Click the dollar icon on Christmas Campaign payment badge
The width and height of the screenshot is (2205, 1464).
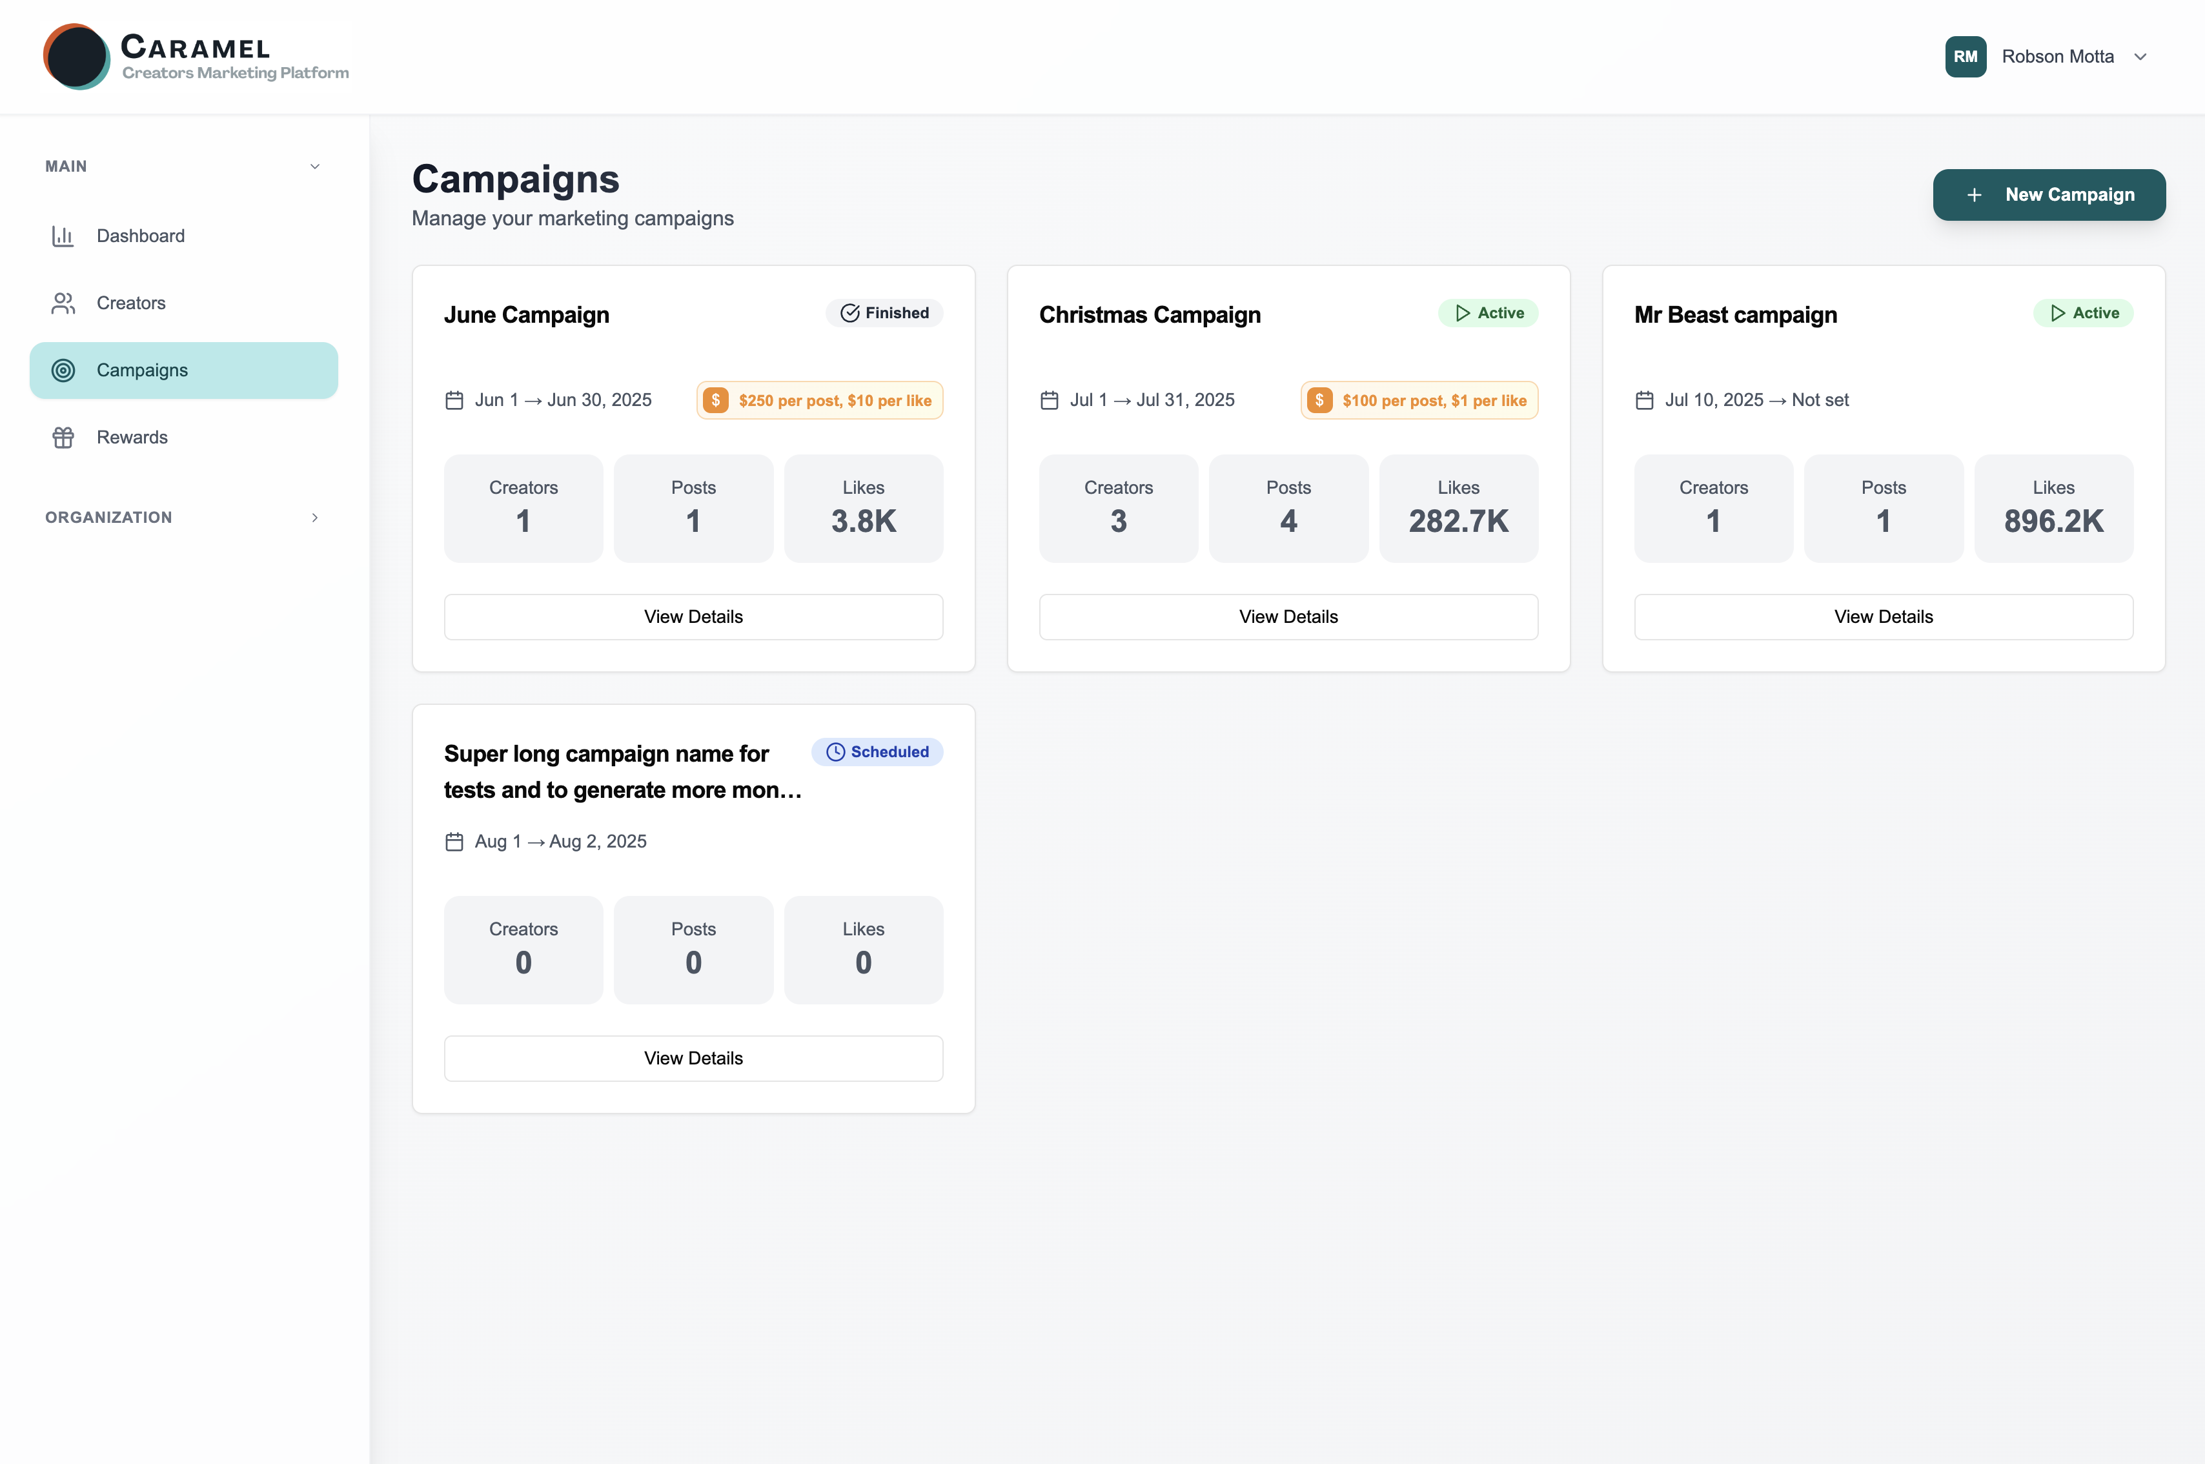click(1319, 400)
